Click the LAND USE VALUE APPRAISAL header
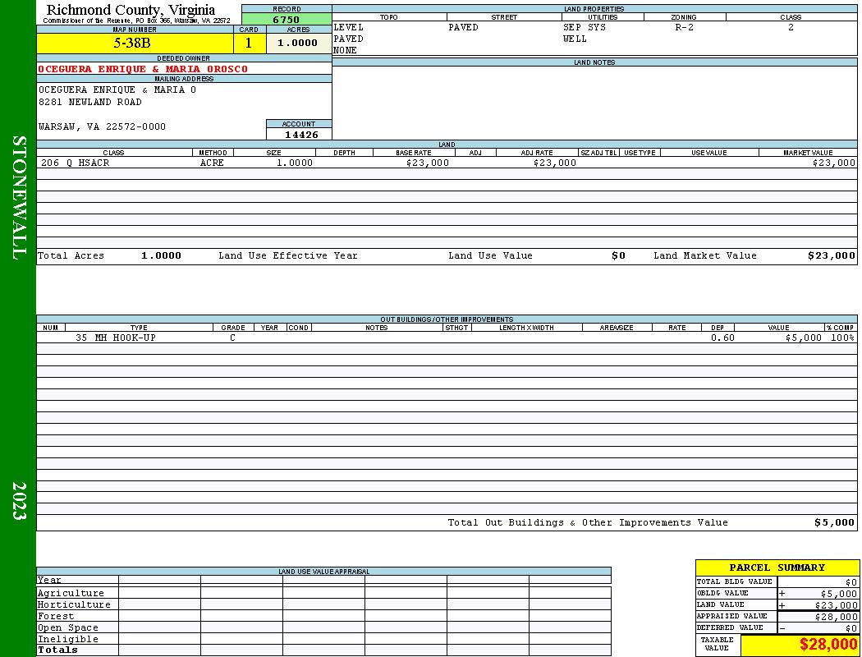 (323, 572)
